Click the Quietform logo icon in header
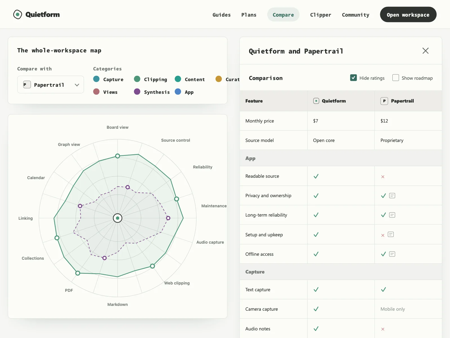The image size is (450, 338). tap(17, 14)
